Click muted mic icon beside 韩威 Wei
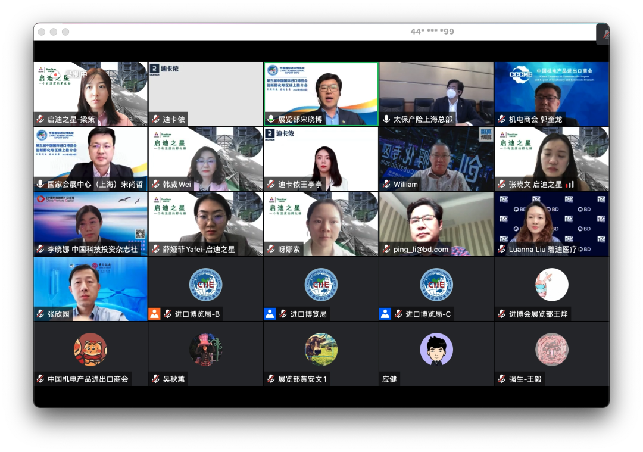This screenshot has height=452, width=643. coord(155,184)
